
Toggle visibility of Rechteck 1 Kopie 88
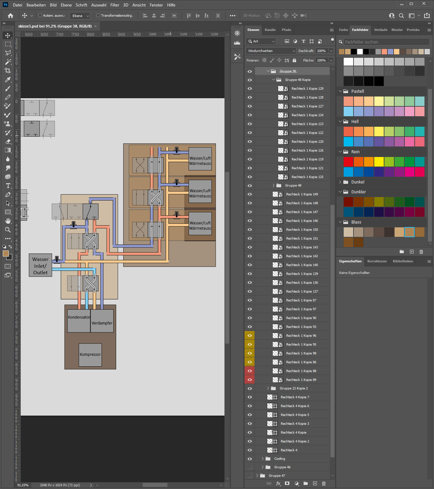(x=250, y=371)
